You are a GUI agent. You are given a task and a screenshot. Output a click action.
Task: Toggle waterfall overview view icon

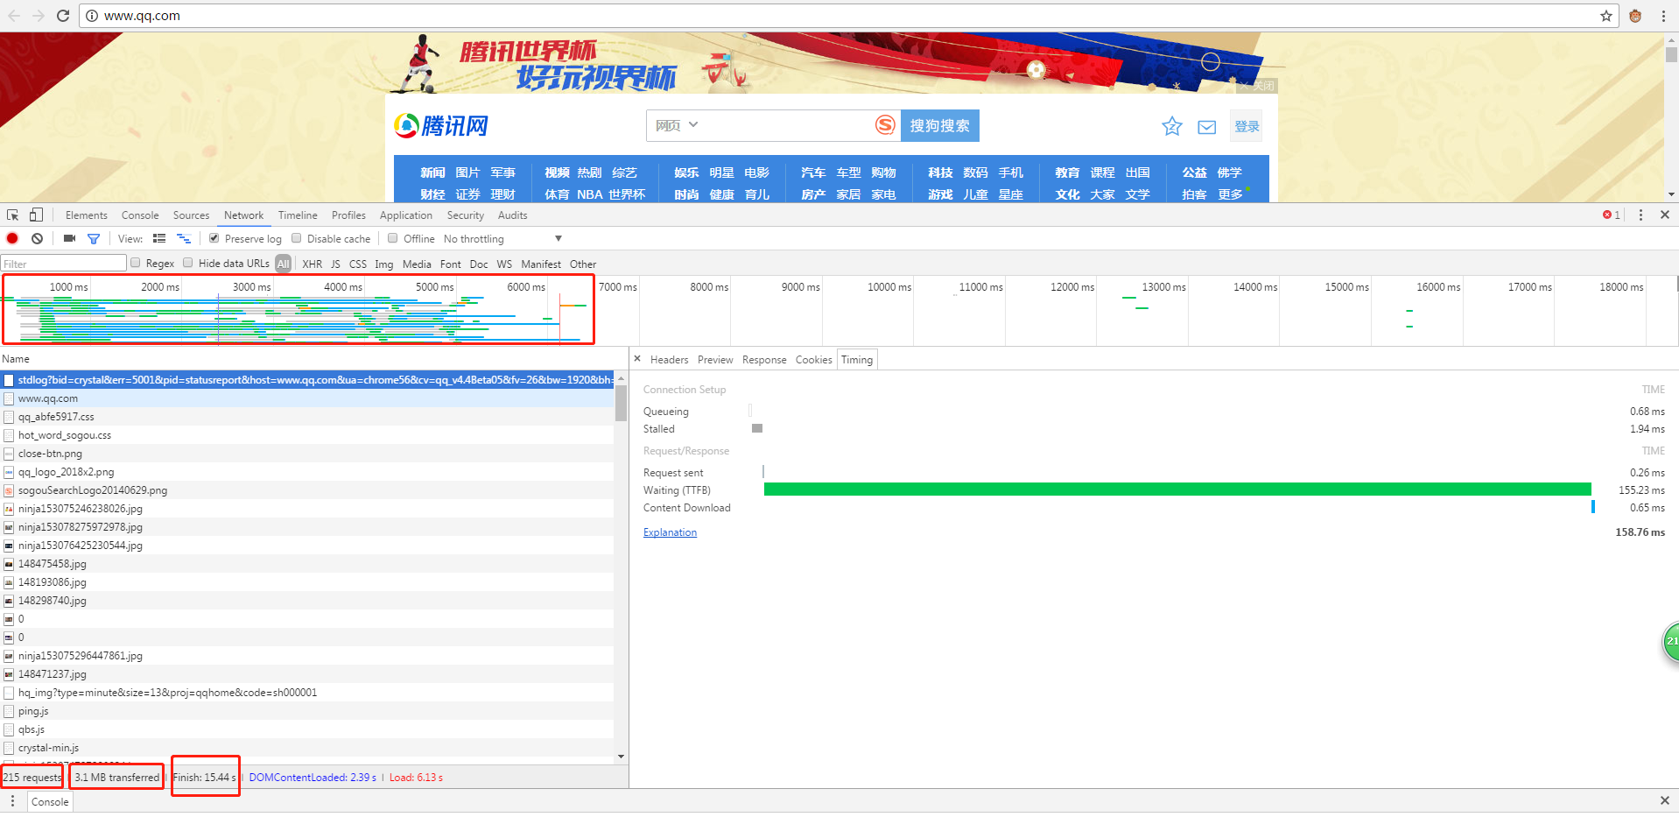(184, 238)
